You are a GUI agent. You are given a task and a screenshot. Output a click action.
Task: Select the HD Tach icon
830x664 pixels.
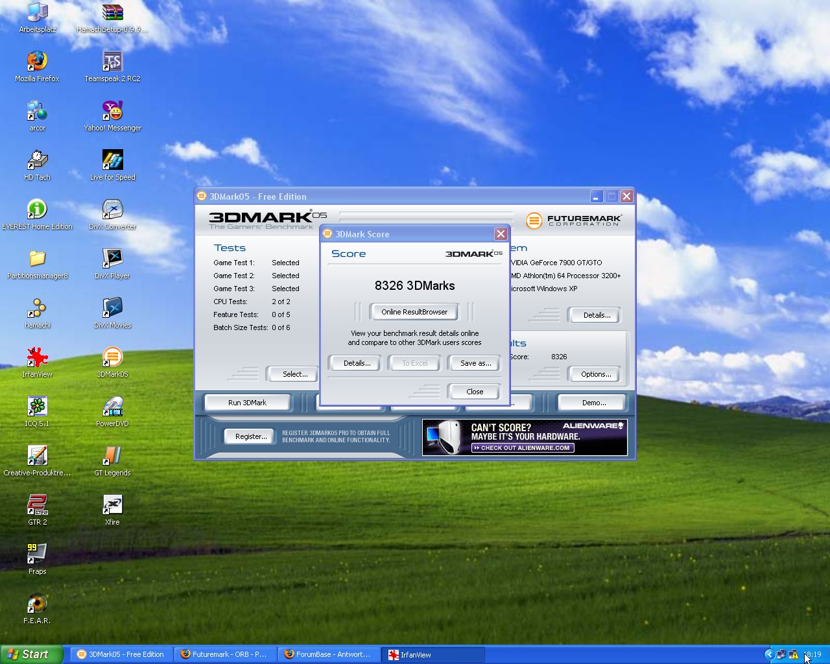pos(37,165)
